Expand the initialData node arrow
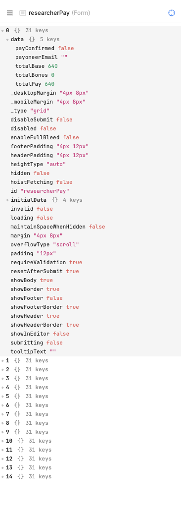 (x=7, y=200)
